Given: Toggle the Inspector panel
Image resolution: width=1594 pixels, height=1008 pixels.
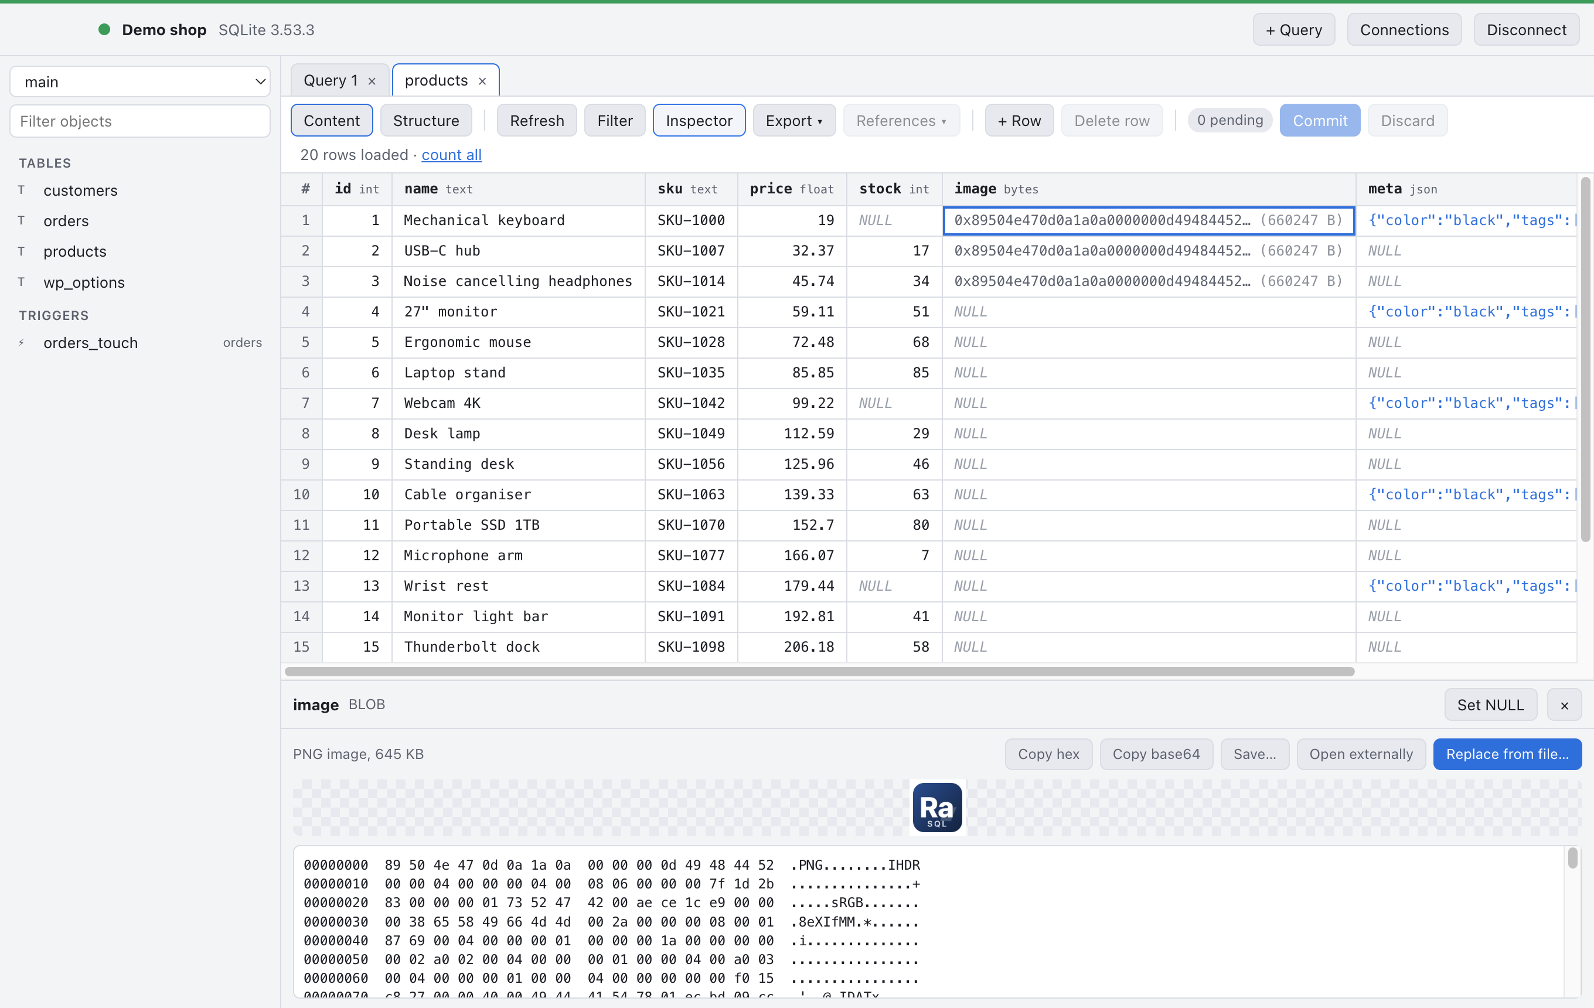Looking at the screenshot, I should [699, 121].
